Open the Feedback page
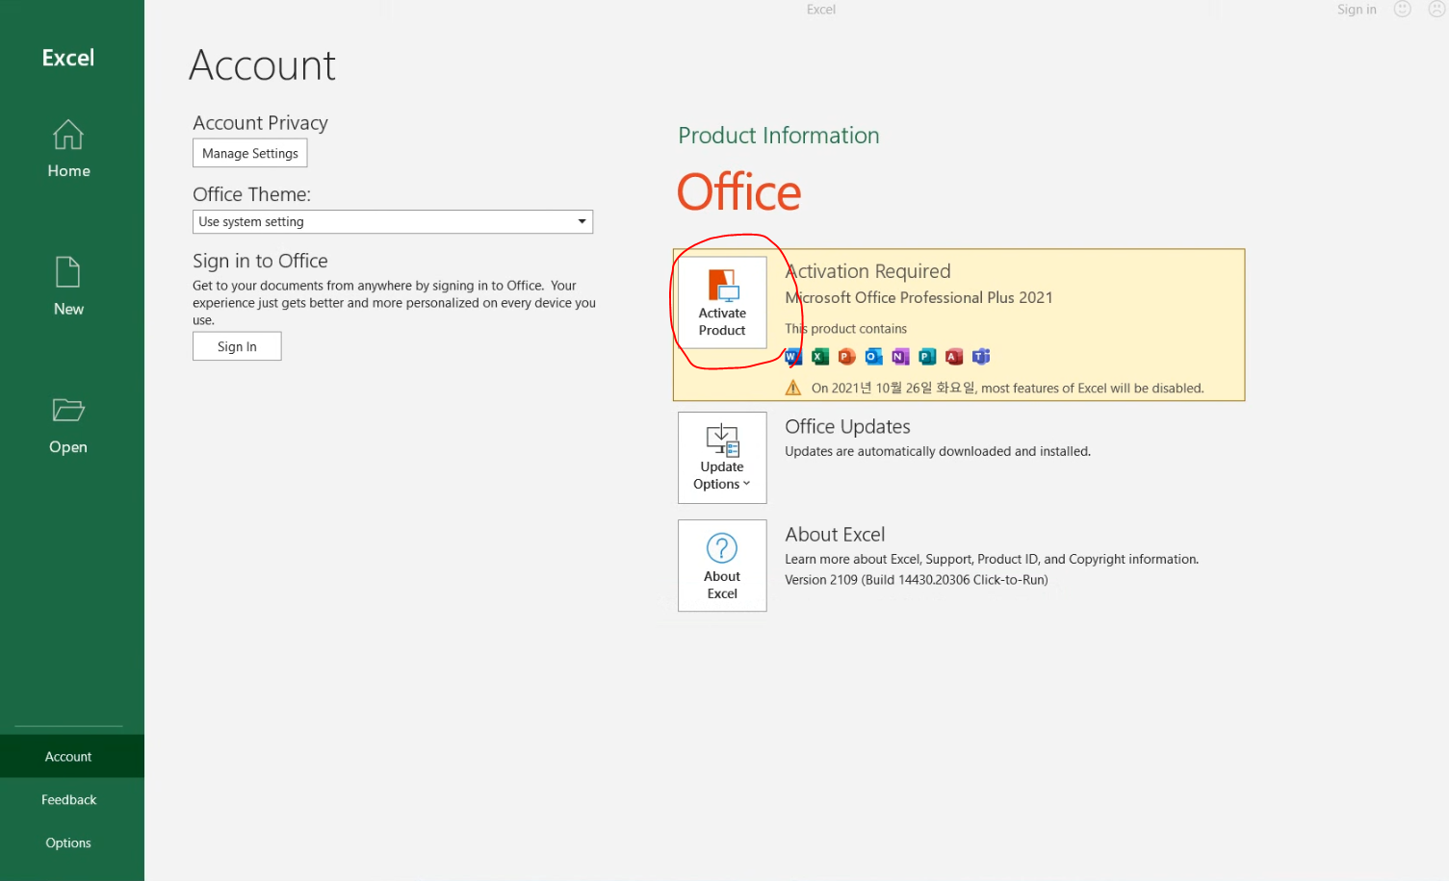1449x881 pixels. tap(68, 799)
